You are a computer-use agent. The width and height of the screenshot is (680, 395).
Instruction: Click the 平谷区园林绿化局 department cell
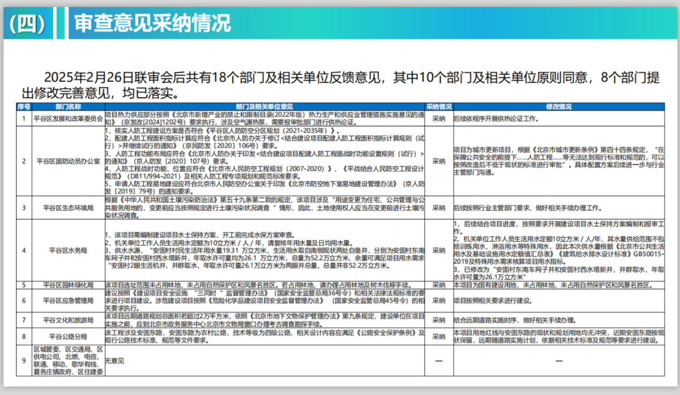point(68,285)
